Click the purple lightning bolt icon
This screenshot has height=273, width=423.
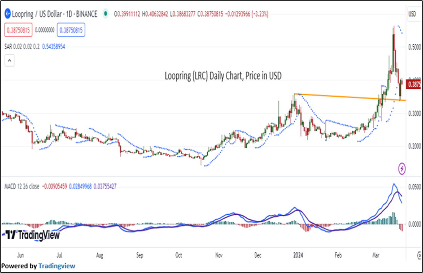pyautogui.click(x=402, y=169)
